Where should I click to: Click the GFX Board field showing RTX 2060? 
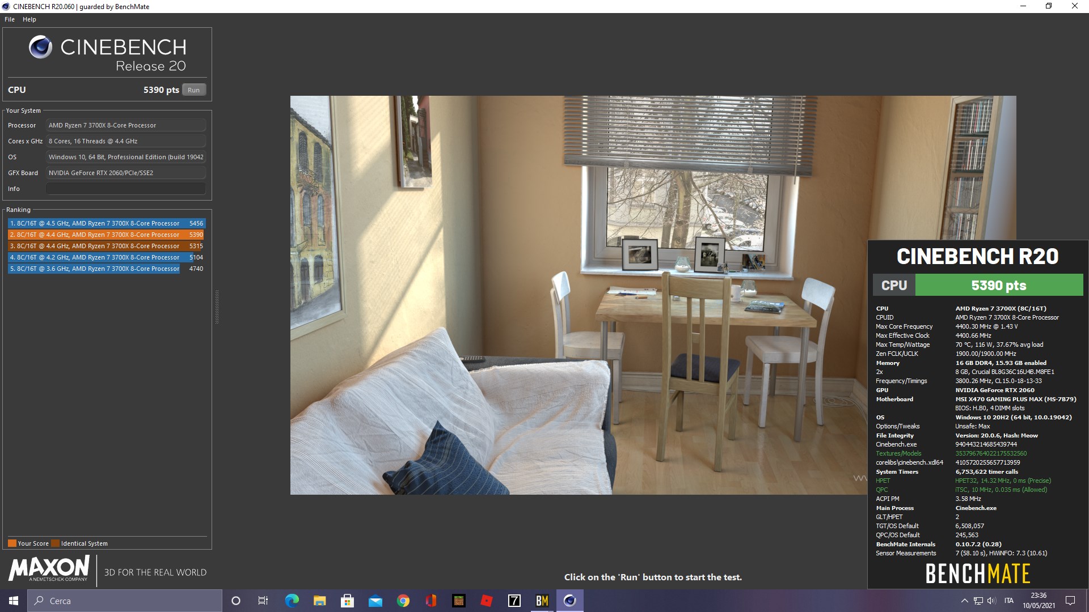(x=126, y=173)
